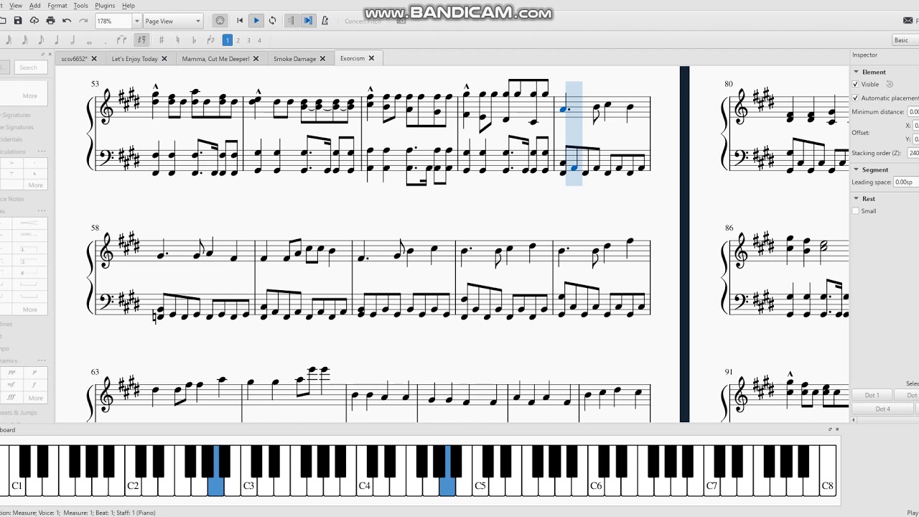Click the tie notes icon
The width and height of the screenshot is (919, 517).
(121, 40)
